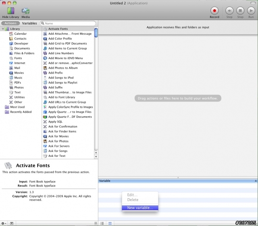Select Other category icon
258x226 pixels.
pyautogui.click(x=11, y=102)
